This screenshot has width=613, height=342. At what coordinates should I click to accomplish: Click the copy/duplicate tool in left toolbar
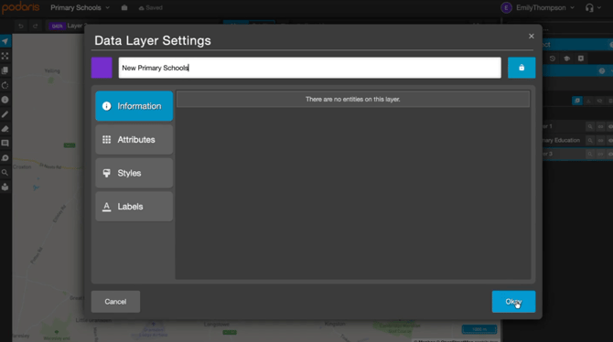[x=5, y=70]
